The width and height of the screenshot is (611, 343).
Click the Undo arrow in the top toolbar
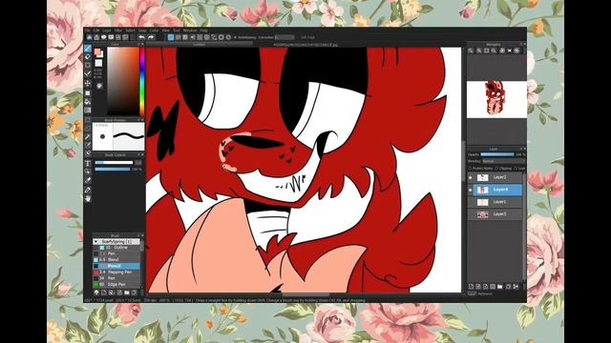click(141, 37)
